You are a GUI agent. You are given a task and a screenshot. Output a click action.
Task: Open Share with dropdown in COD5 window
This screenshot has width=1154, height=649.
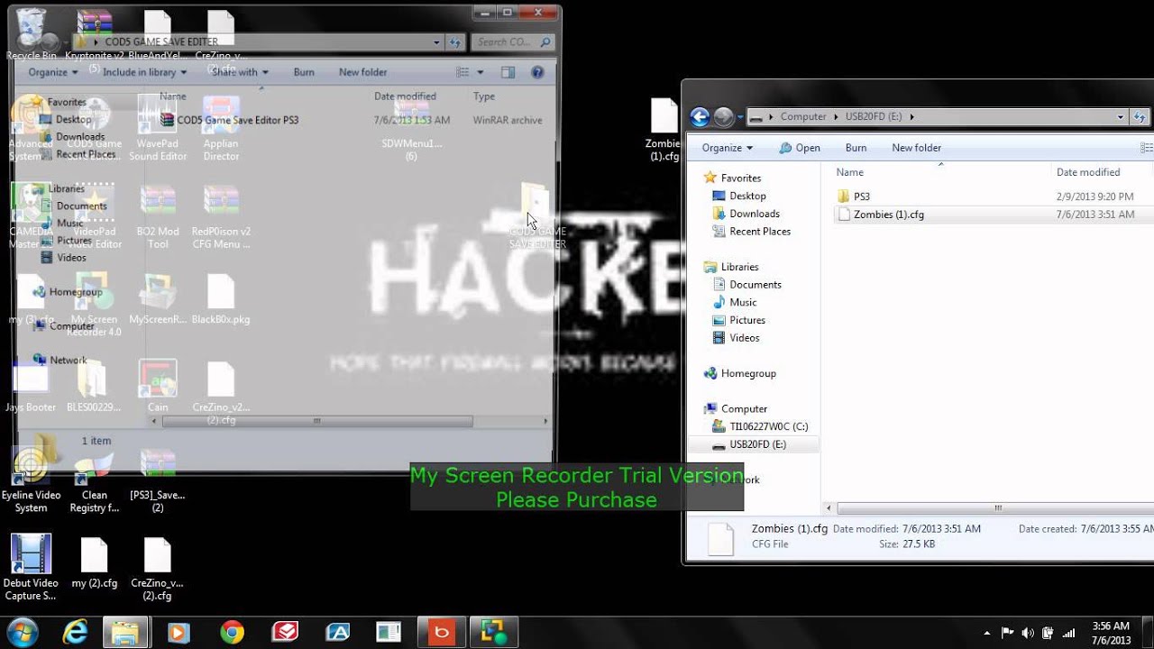241,72
